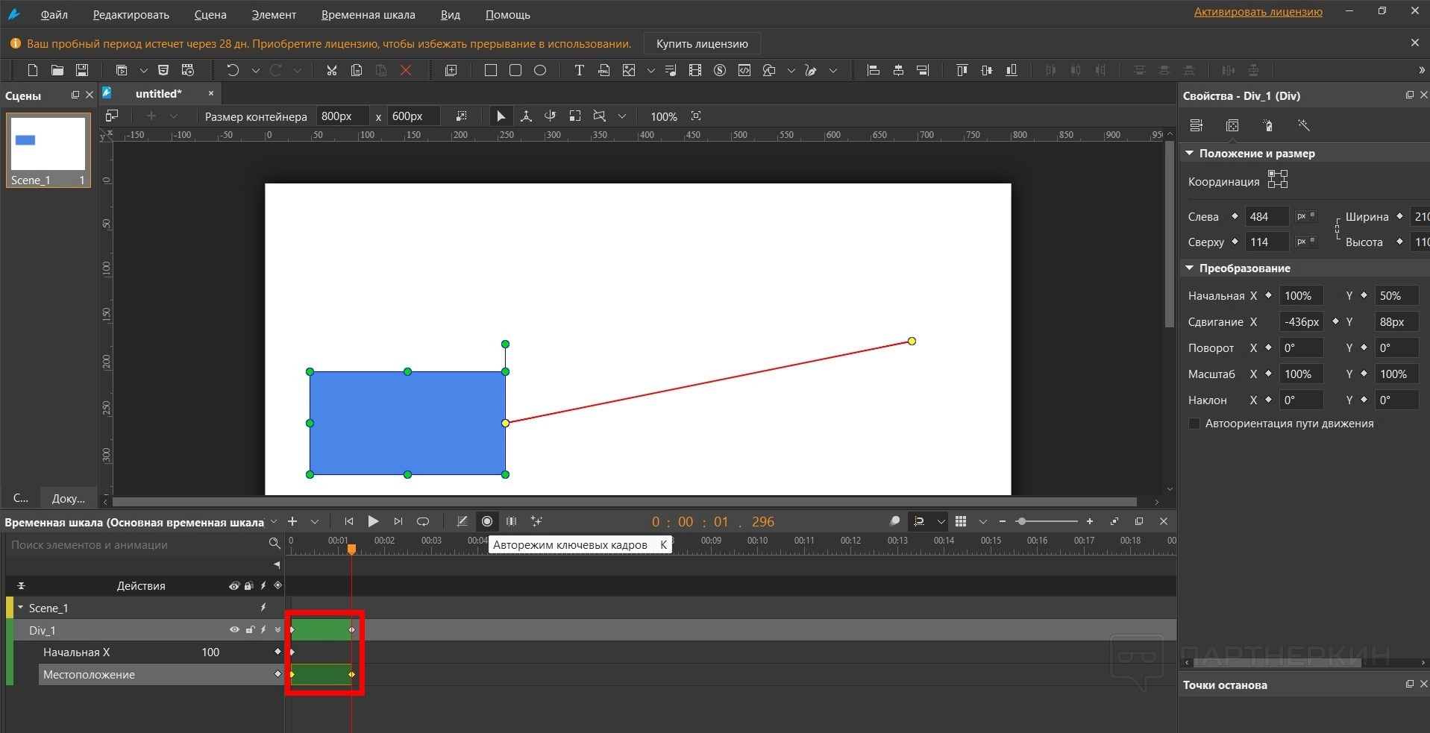Viewport: 1430px width, 733px height.
Task: Select the arrow Selection tool
Action: [x=501, y=116]
